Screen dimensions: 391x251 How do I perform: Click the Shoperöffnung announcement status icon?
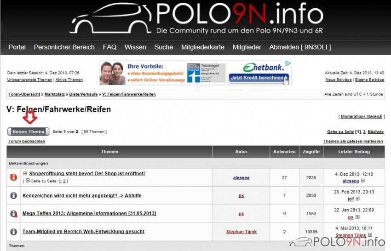pyautogui.click(x=13, y=177)
